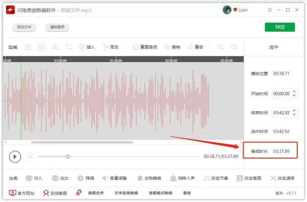Image resolution: width=307 pixels, height=202 pixels.
Task: Apply the 浅出 fade out effect
Action: [60, 178]
